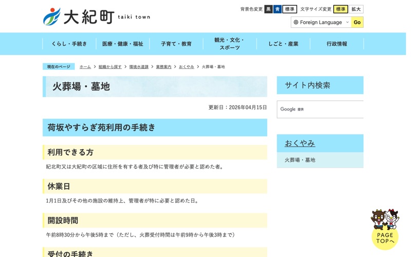The height and width of the screenshot is (257, 411).
Task: Click the 火葬場・墓地 page title
Action: tap(155, 86)
